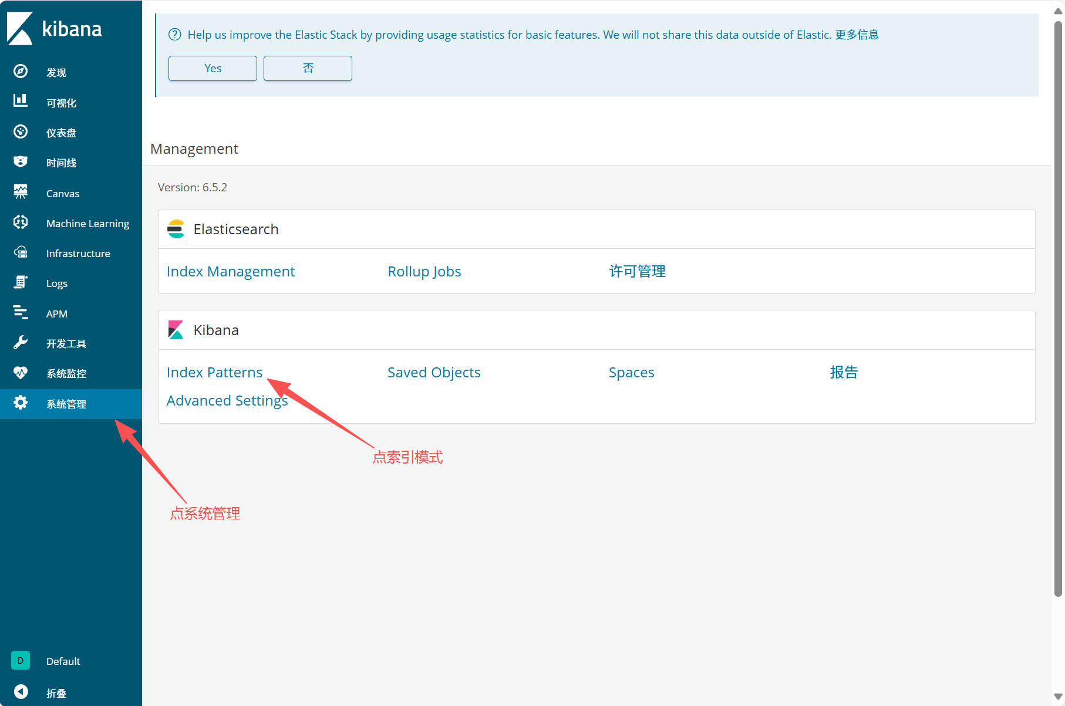The image size is (1065, 706).
Task: Open 系统监控 in the sidebar
Action: (66, 374)
